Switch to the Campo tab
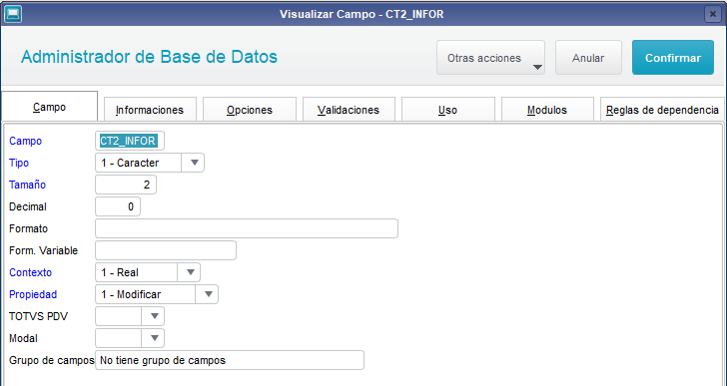Screen dimensions: 727x386 click(x=50, y=107)
